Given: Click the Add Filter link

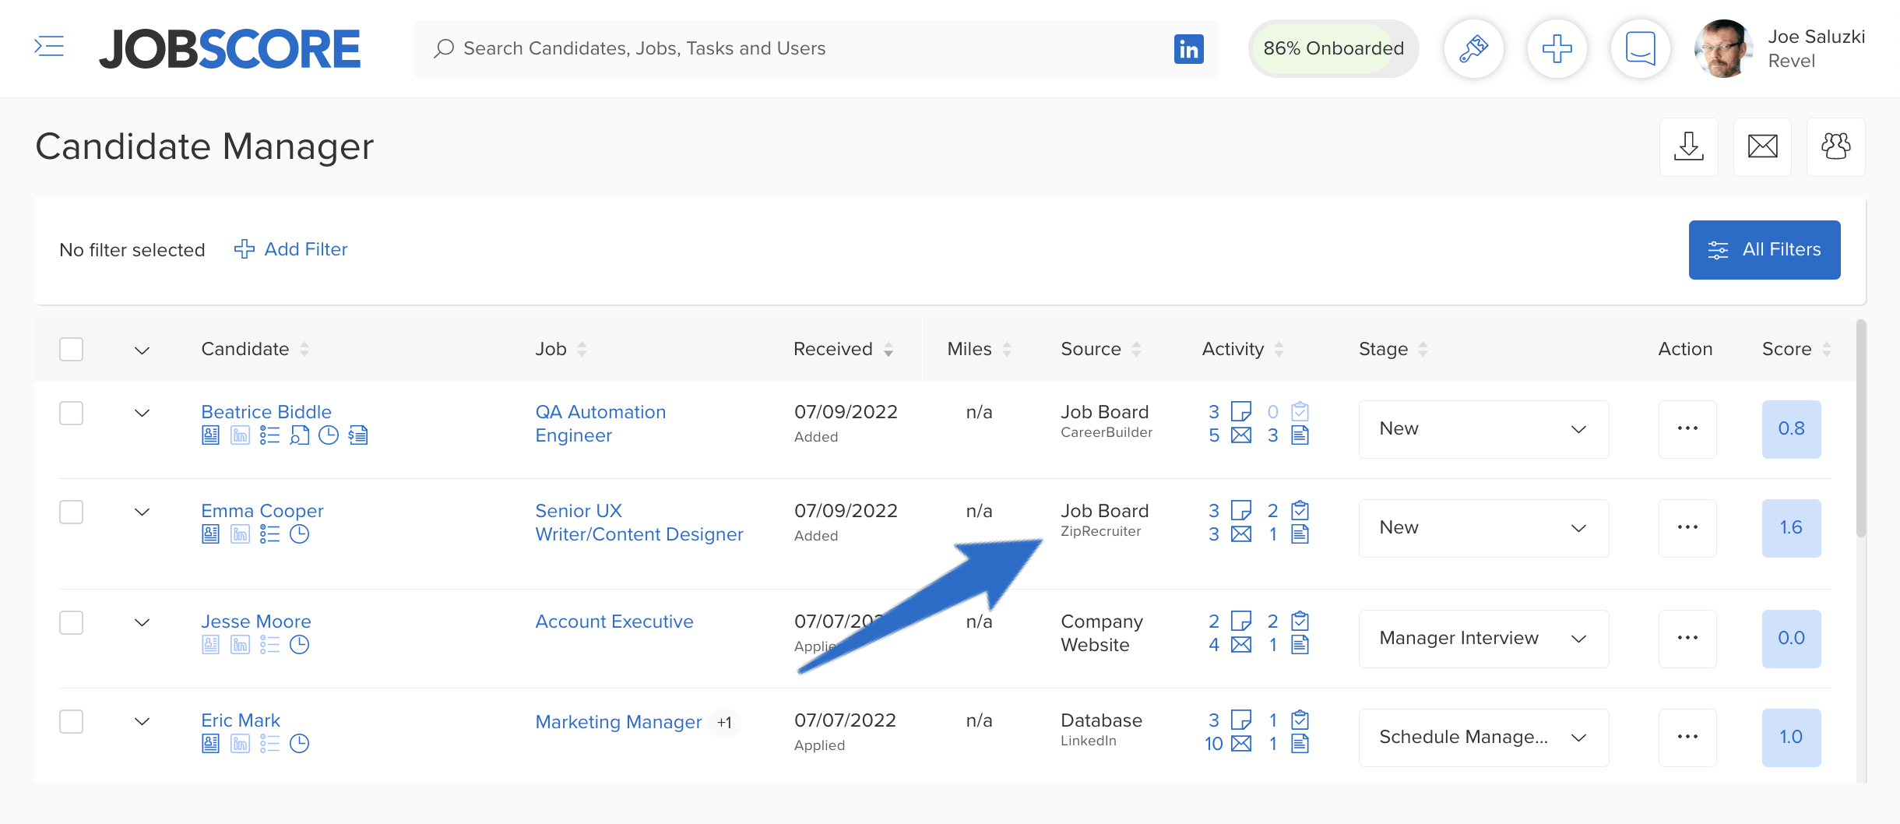Looking at the screenshot, I should (x=291, y=249).
